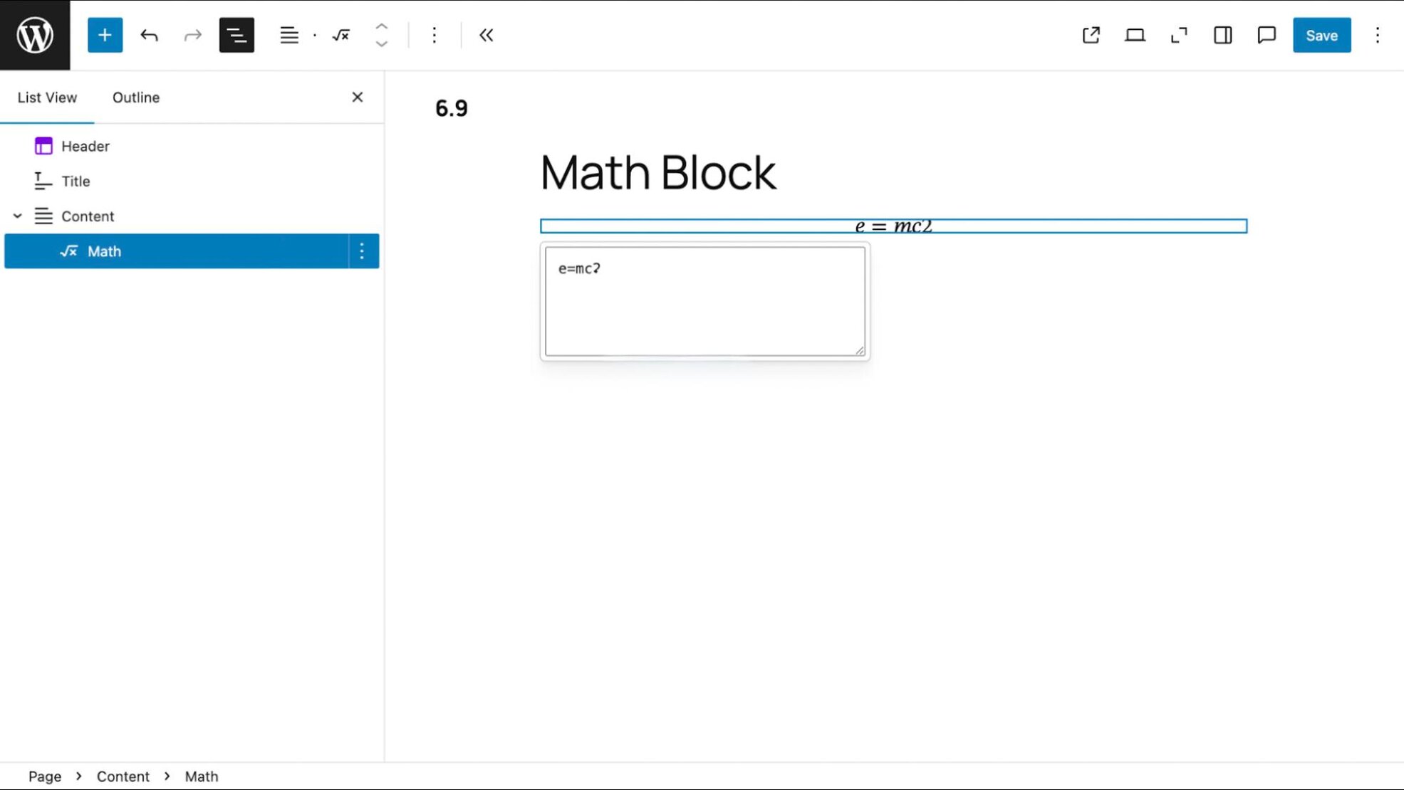Collapse the toolbar with the double-chevron icon

[x=486, y=35]
